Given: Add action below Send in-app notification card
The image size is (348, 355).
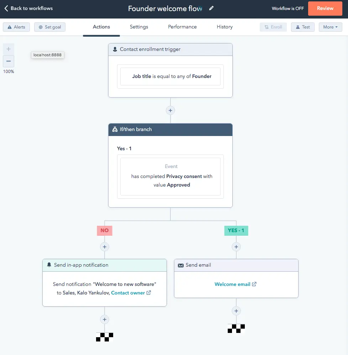Looking at the screenshot, I should 105,319.
